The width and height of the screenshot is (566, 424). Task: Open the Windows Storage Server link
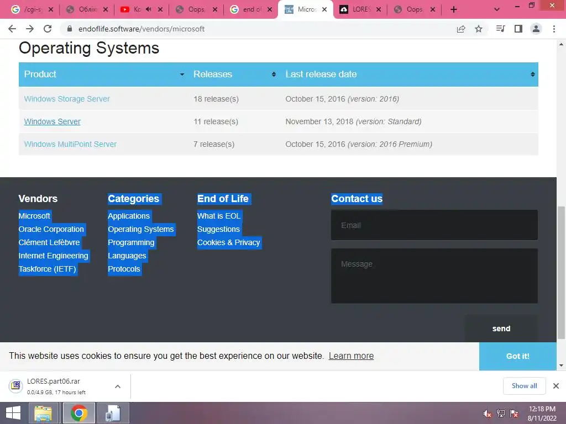click(x=67, y=99)
